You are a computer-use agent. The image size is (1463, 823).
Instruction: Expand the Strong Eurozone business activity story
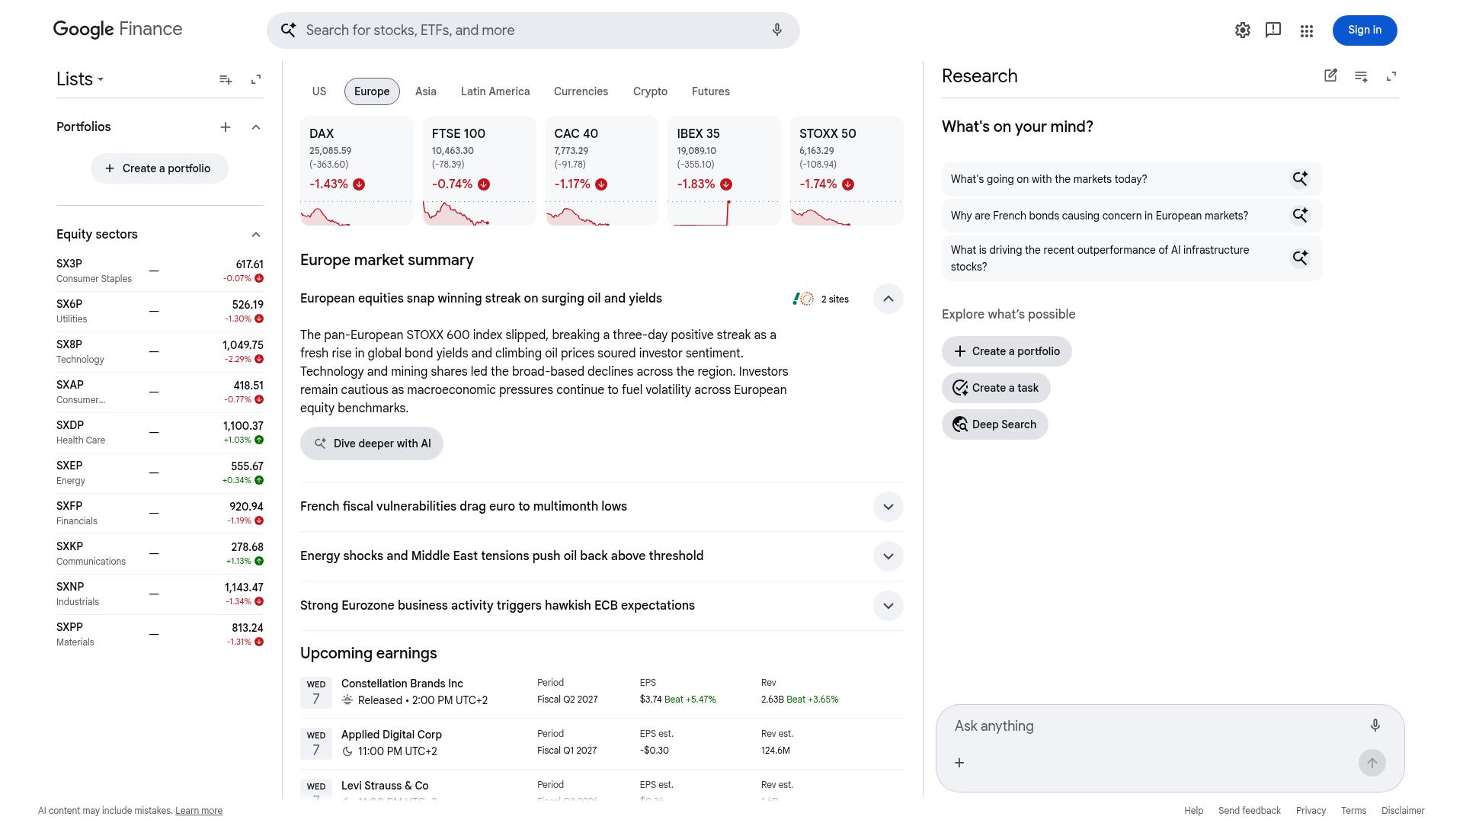click(x=888, y=606)
